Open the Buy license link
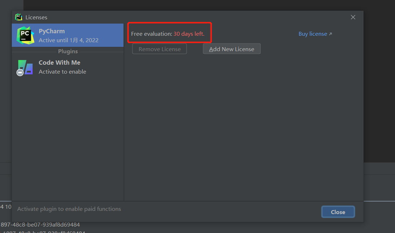This screenshot has width=395, height=233. point(315,34)
